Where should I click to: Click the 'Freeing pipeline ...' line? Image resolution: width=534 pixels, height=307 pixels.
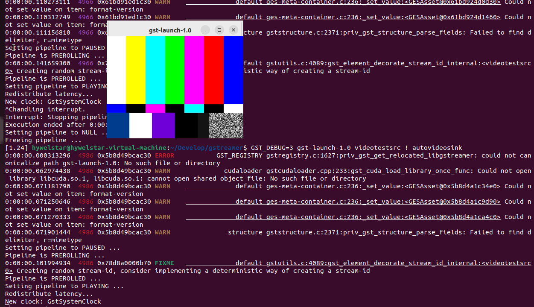click(x=43, y=140)
